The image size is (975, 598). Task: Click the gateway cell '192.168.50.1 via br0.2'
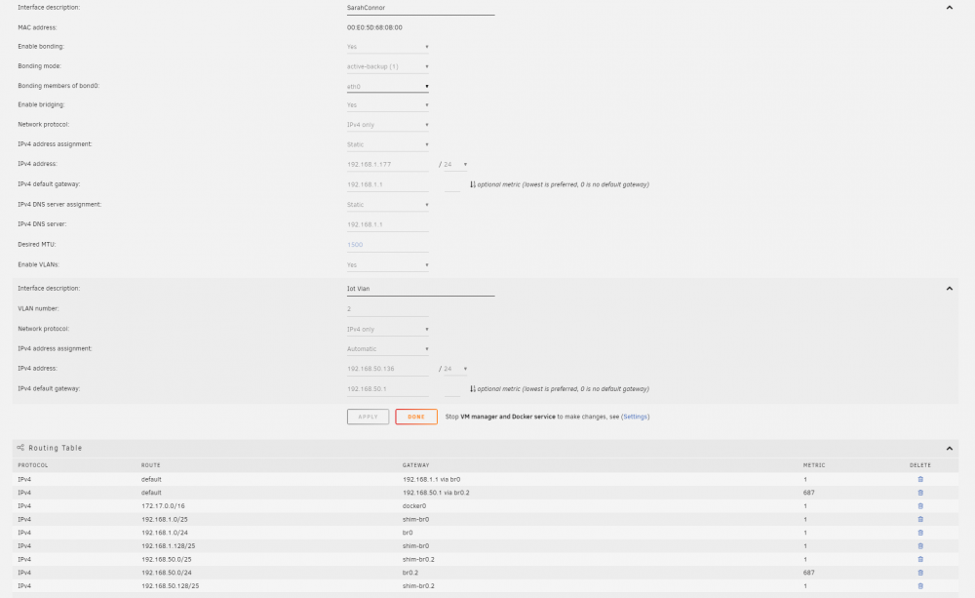(x=436, y=493)
